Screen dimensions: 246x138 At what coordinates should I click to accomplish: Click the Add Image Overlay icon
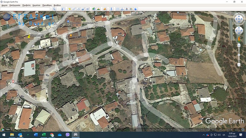pyautogui.click(x=83, y=9)
